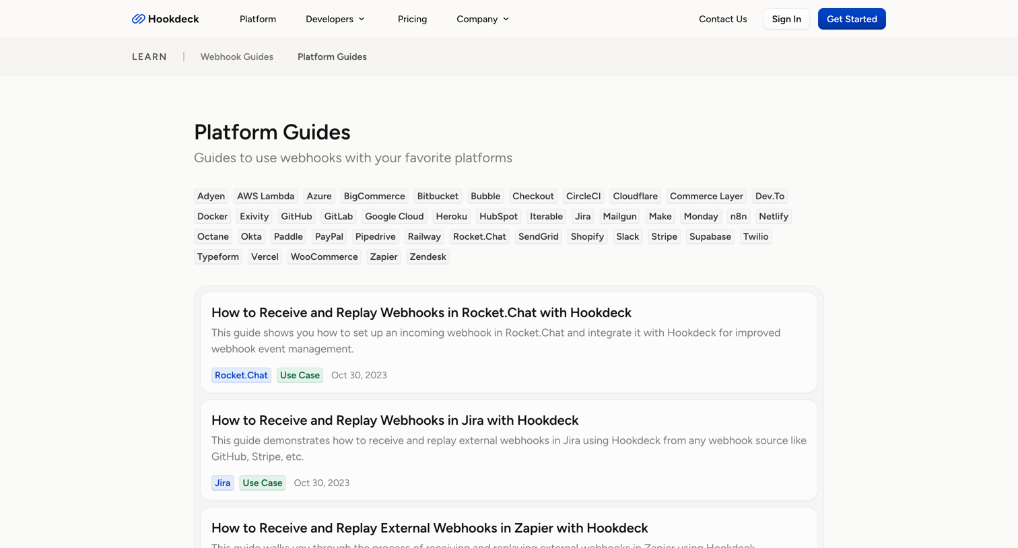The image size is (1018, 548).
Task: Pick the Typeform tag
Action: [218, 256]
